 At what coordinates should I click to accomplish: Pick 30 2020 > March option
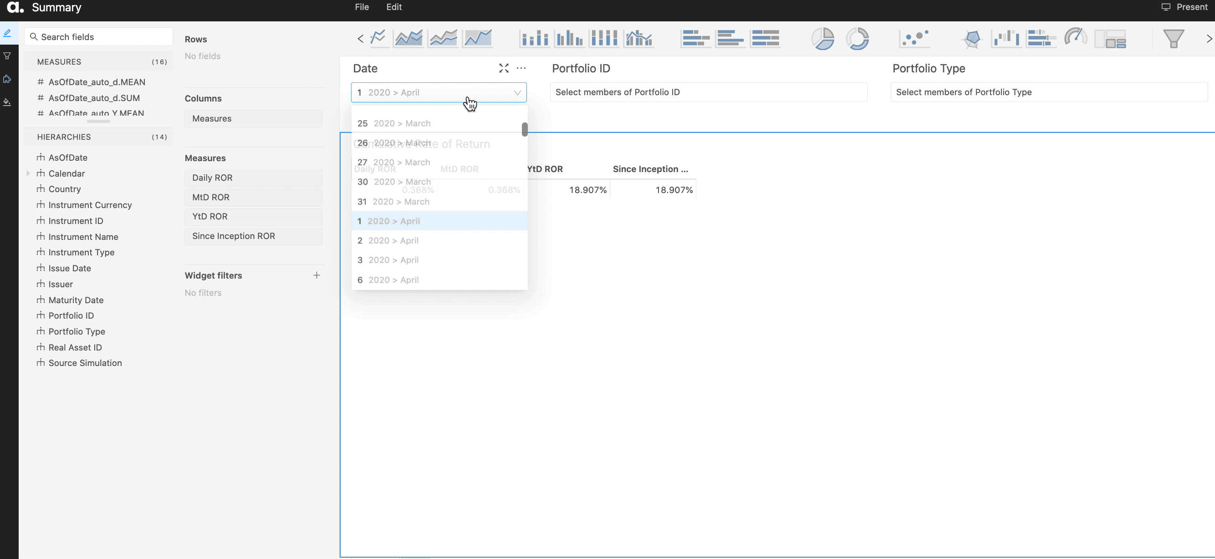point(439,182)
